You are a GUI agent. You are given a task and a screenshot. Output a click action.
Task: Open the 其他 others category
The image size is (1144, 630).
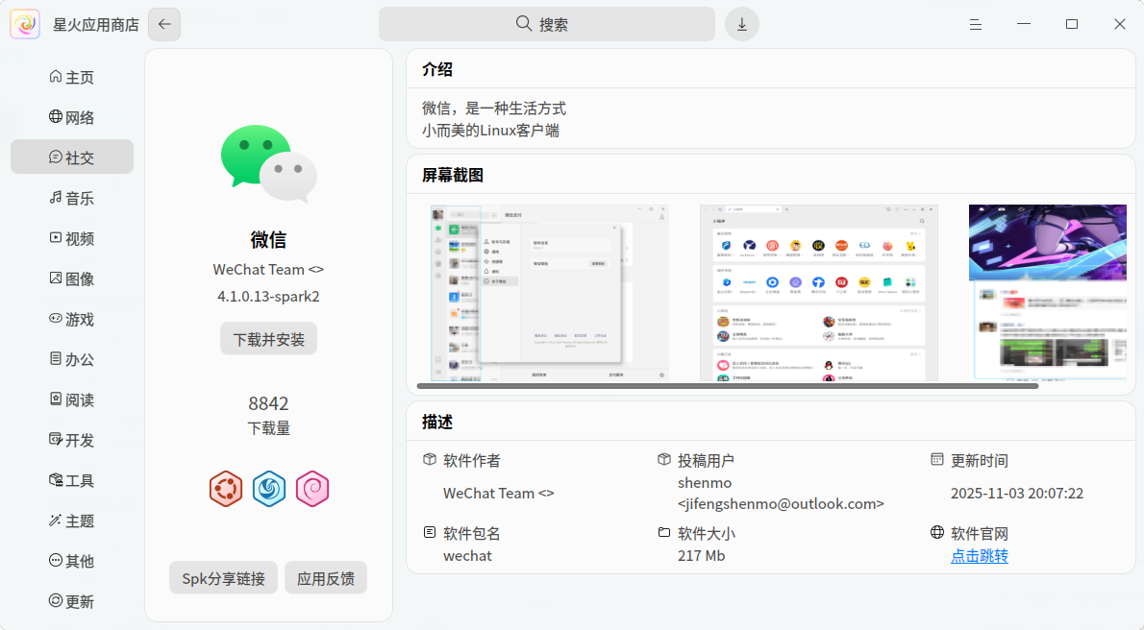71,561
